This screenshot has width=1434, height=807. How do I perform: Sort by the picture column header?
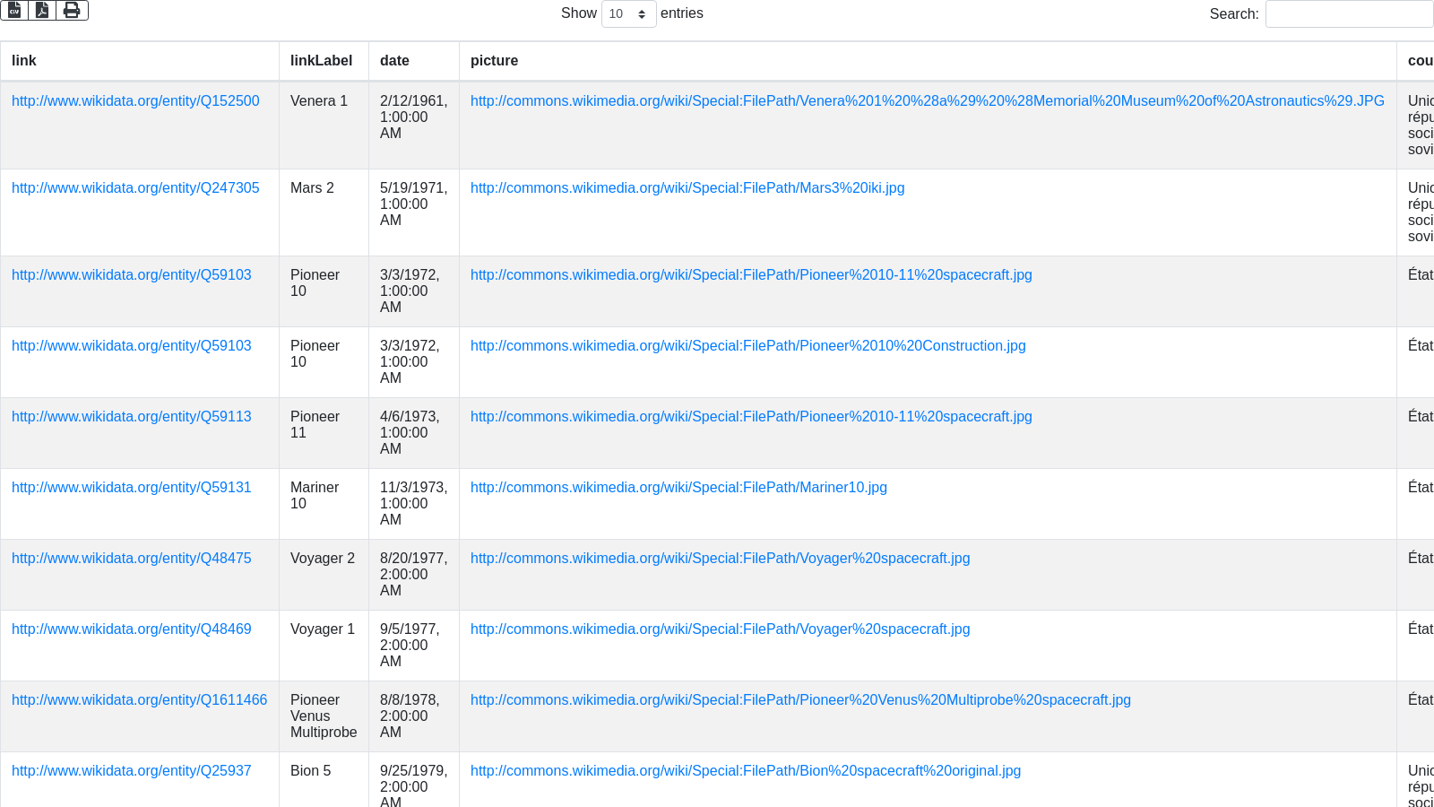pos(494,61)
